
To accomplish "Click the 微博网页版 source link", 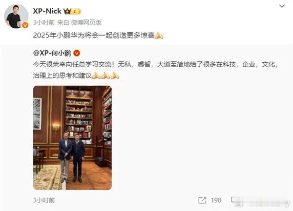I will (86, 22).
